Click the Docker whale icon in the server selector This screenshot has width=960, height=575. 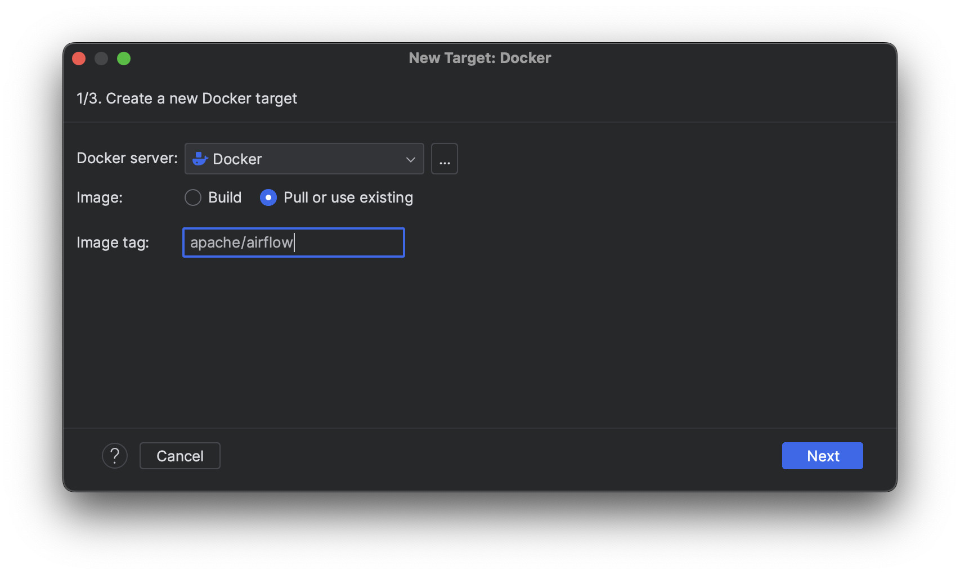pyautogui.click(x=200, y=159)
